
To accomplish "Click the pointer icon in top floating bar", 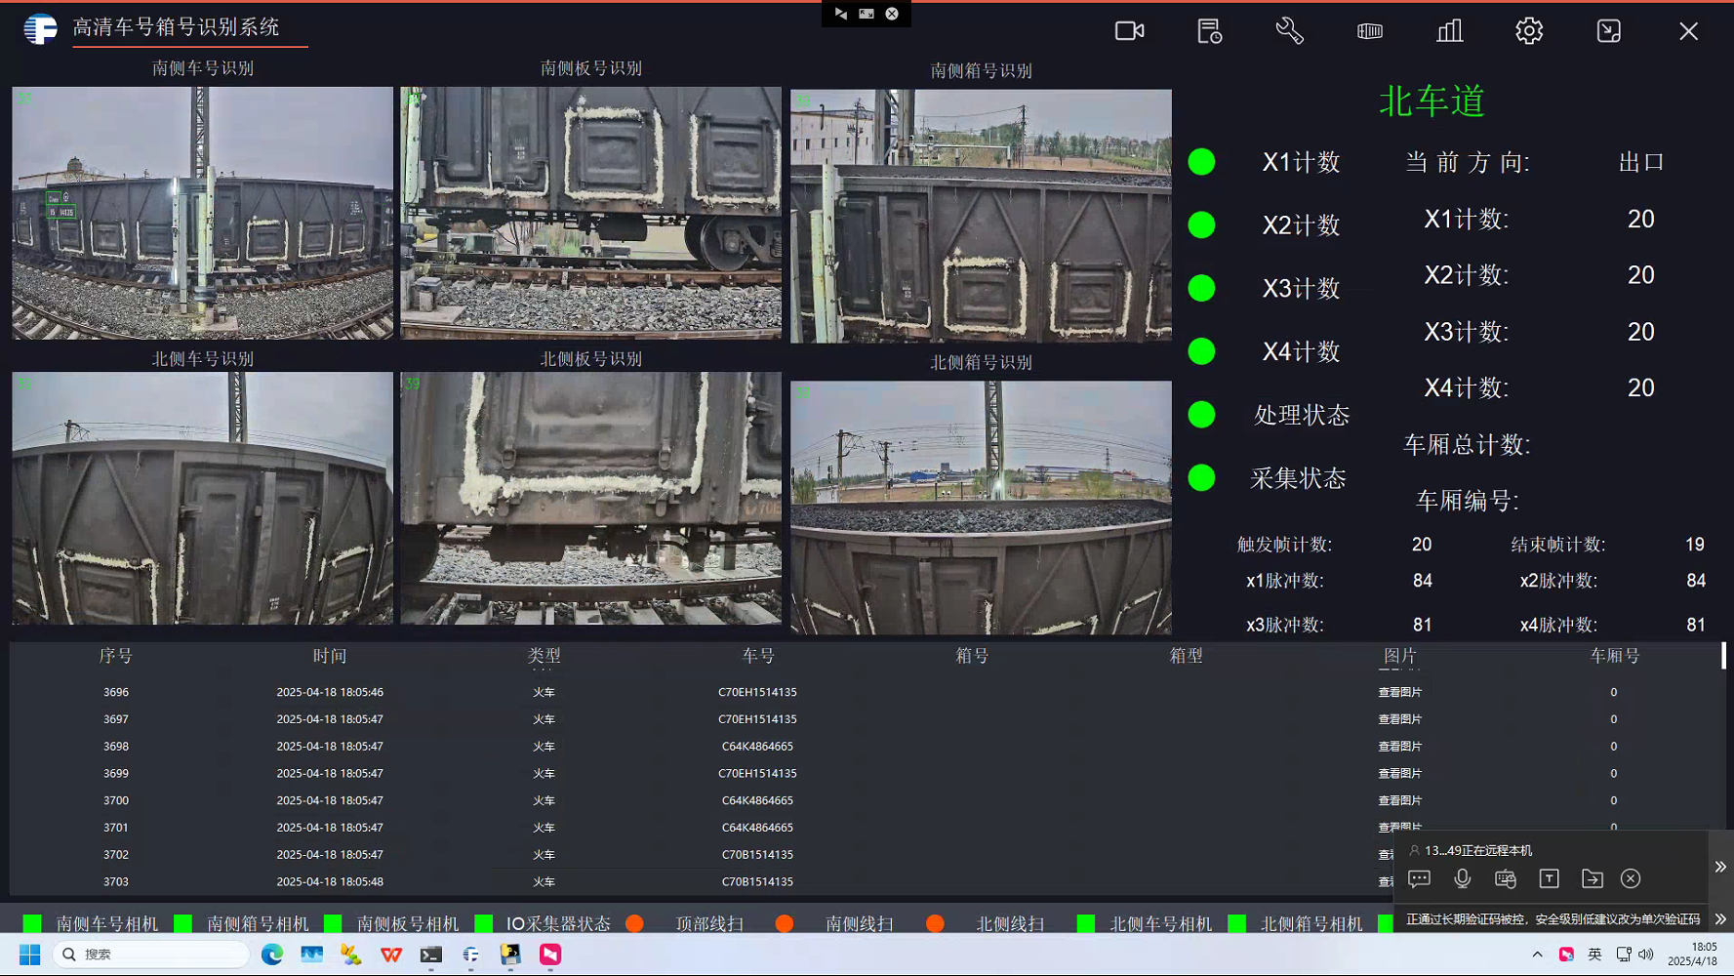I will click(x=840, y=14).
